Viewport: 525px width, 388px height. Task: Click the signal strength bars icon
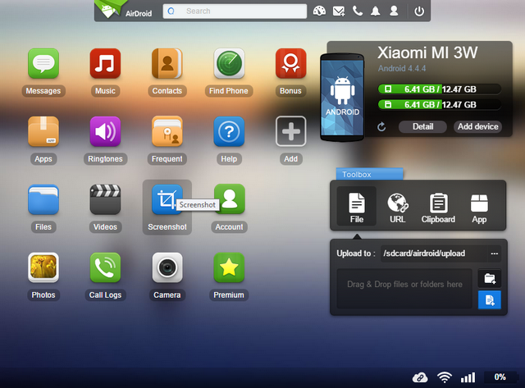[468, 377]
